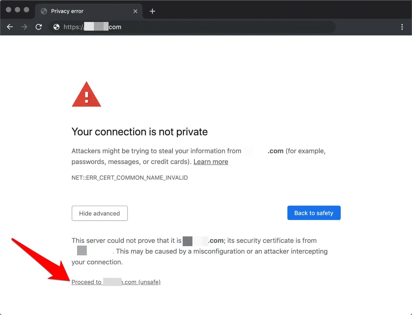
Task: Reload the page with refresh icon
Action: coord(39,27)
